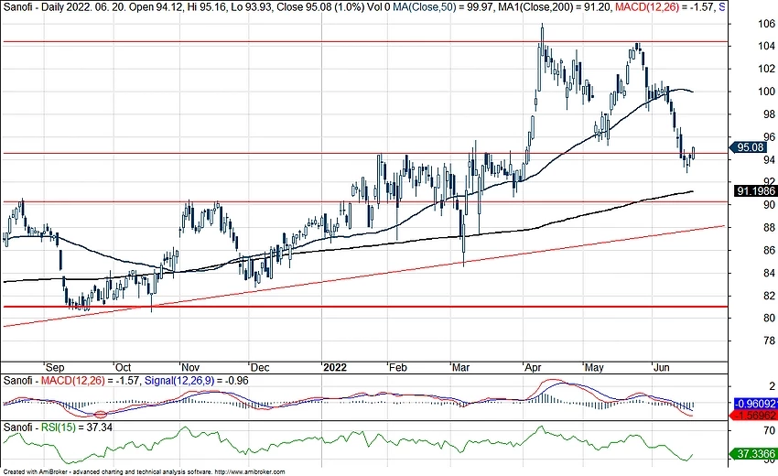Click the 'MA1(Close,200) = 91.20' header text
This screenshot has width=778, height=476.
tap(555, 7)
